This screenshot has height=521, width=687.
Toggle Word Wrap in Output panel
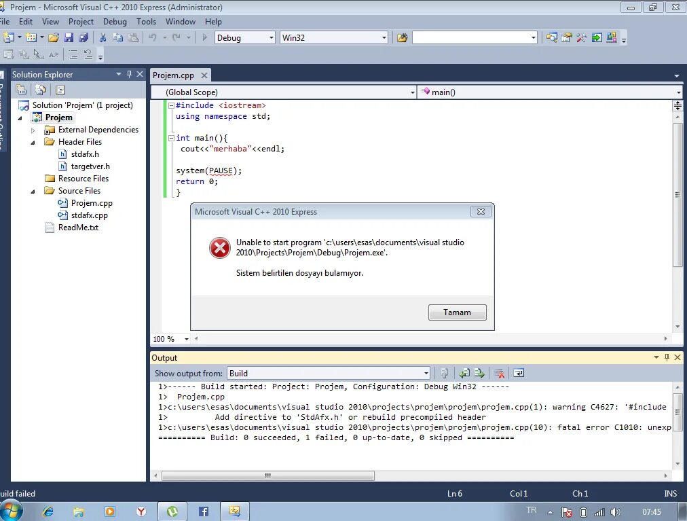pyautogui.click(x=519, y=373)
